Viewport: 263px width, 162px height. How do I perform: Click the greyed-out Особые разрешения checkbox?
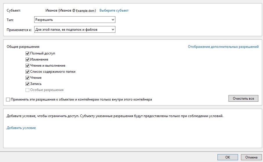pos(28,90)
